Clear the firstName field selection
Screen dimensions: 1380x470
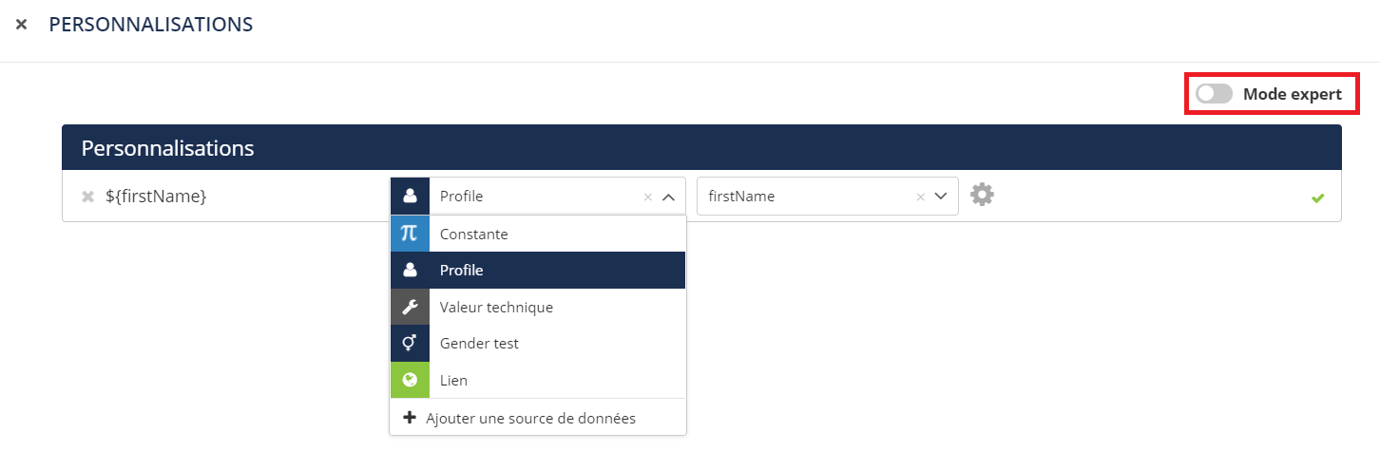click(920, 197)
